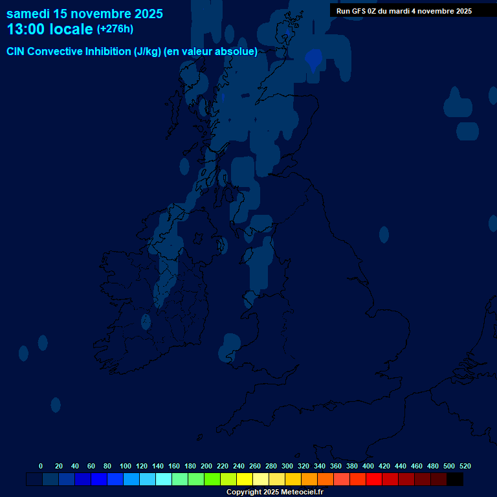Click the pure yellow legend swatch near 240
The height and width of the screenshot is (497, 497).
coord(245,480)
